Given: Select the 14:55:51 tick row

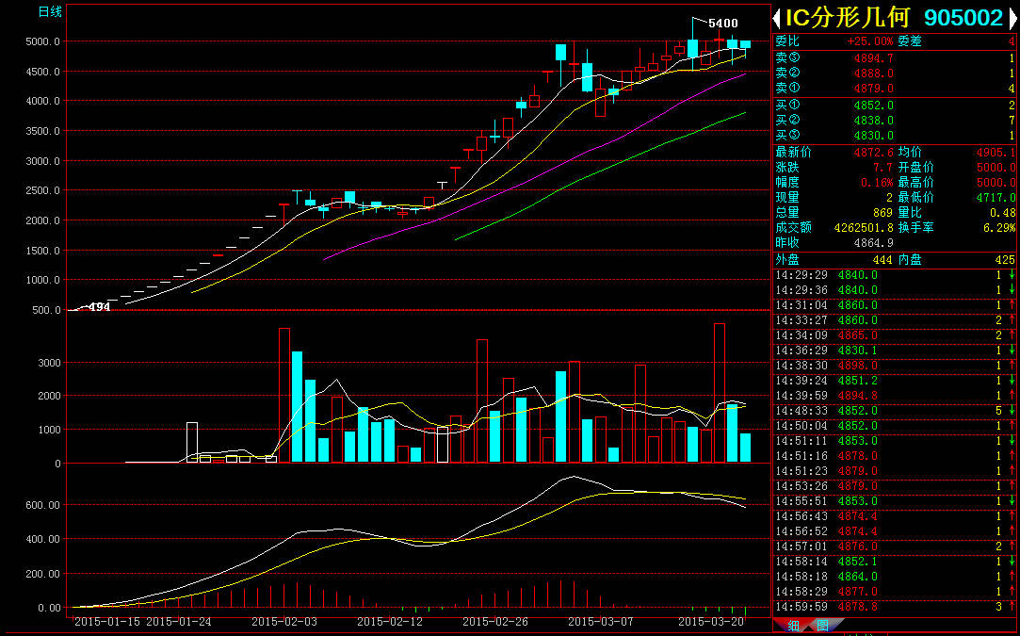Looking at the screenshot, I should (x=895, y=501).
